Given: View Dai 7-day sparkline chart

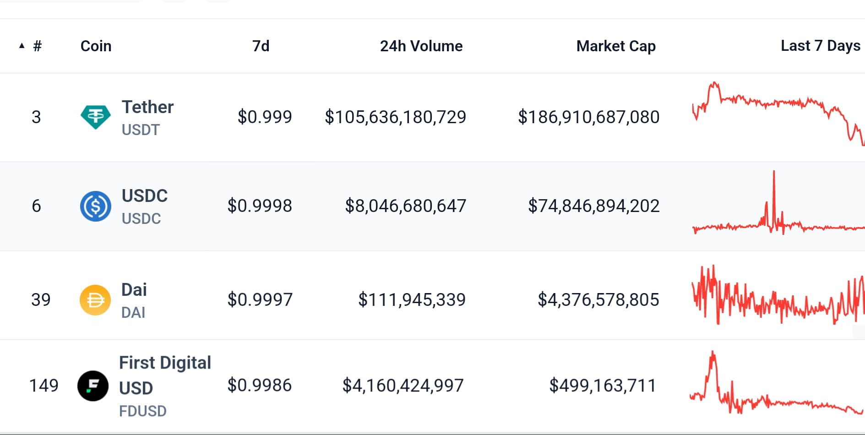Looking at the screenshot, I should point(778,294).
